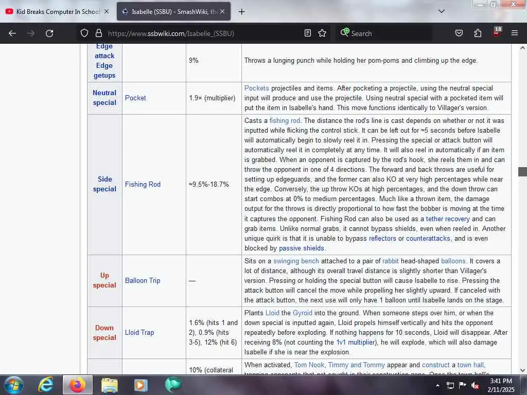Open the Up special link
The height and width of the screenshot is (395, 527).
click(104, 280)
